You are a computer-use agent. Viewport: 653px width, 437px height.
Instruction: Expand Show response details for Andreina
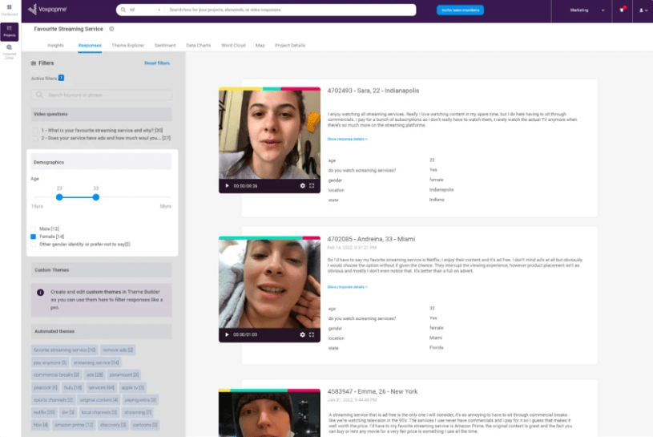pyautogui.click(x=347, y=287)
